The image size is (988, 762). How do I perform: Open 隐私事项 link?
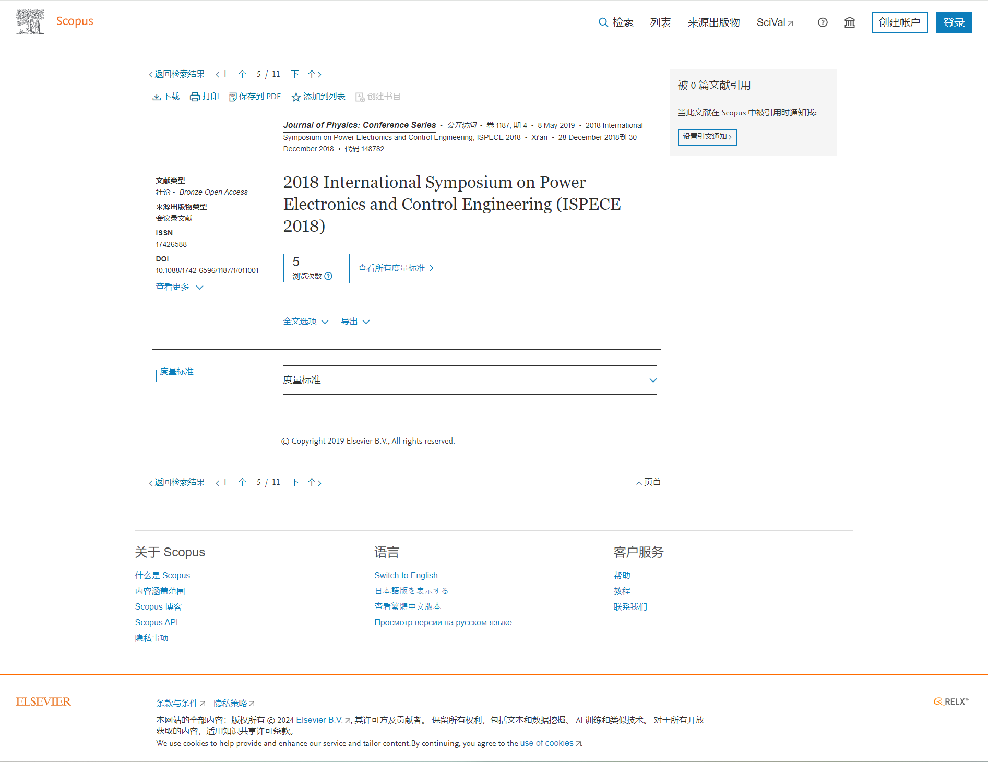click(x=151, y=638)
